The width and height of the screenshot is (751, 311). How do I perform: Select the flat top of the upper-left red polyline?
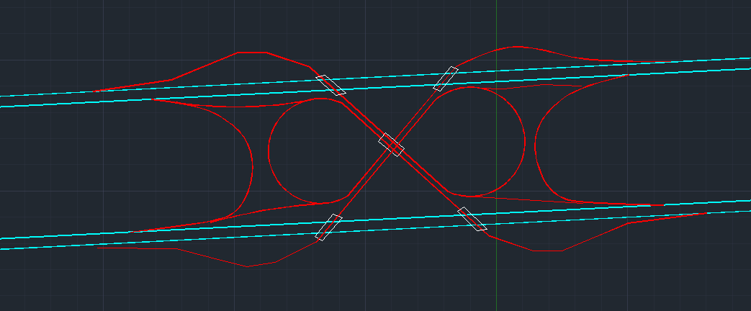coord(252,53)
